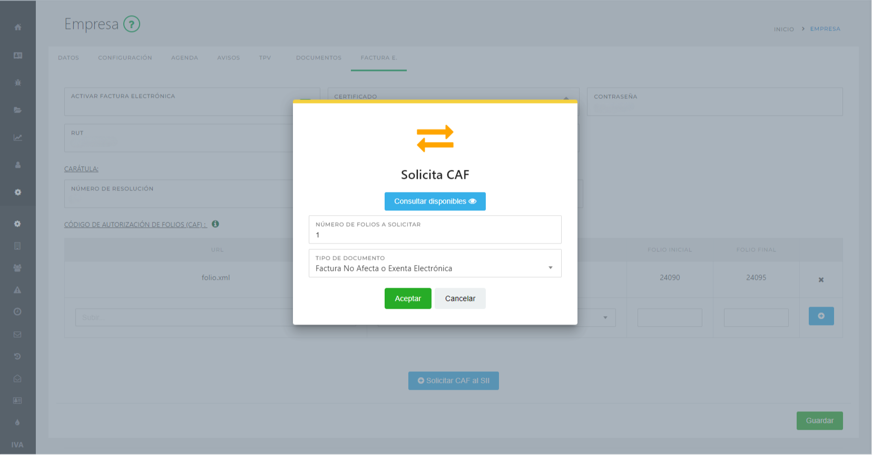
Task: Click the ID card icon above droplet icon
Action: (17, 400)
